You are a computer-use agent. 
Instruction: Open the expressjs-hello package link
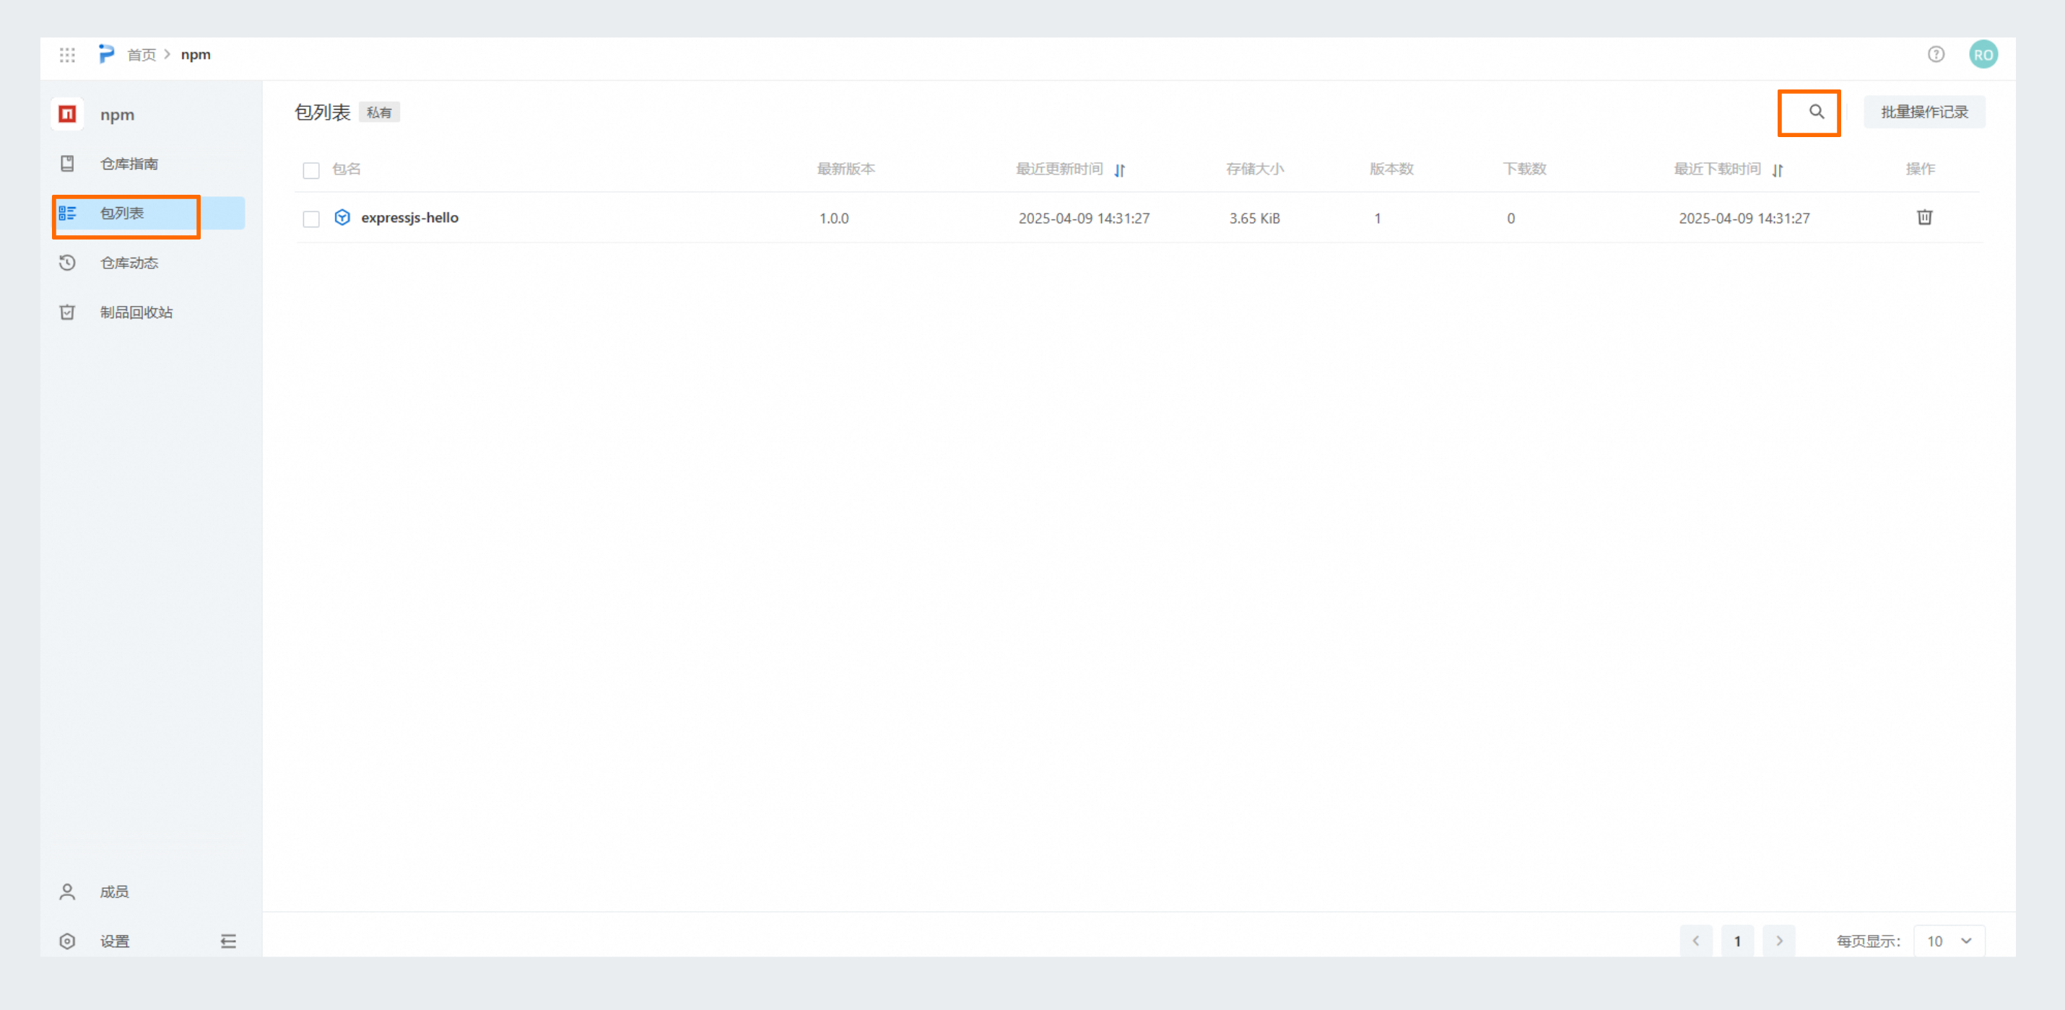pyautogui.click(x=409, y=218)
